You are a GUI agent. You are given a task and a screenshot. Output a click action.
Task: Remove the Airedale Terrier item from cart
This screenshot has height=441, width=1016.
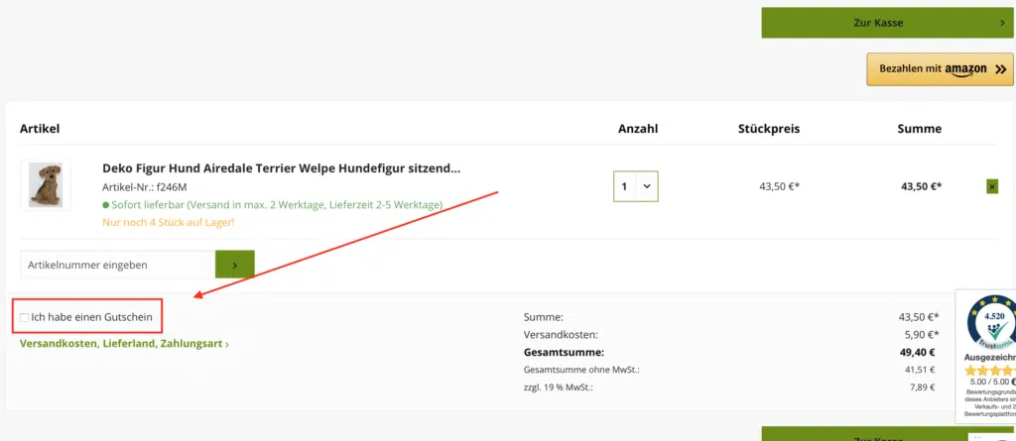(992, 186)
